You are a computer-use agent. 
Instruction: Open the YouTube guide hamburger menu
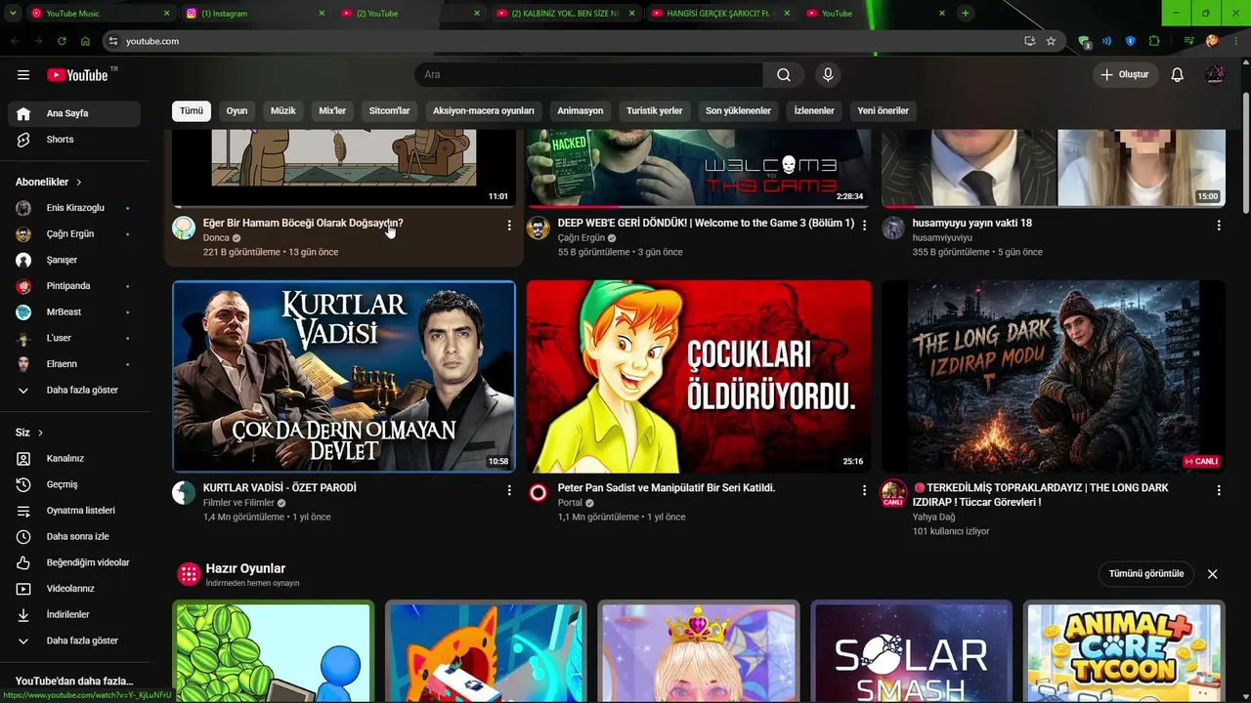pyautogui.click(x=23, y=75)
